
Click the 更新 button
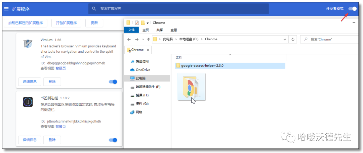(94, 23)
